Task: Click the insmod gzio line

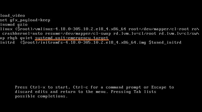Action: click(x=14, y=25)
